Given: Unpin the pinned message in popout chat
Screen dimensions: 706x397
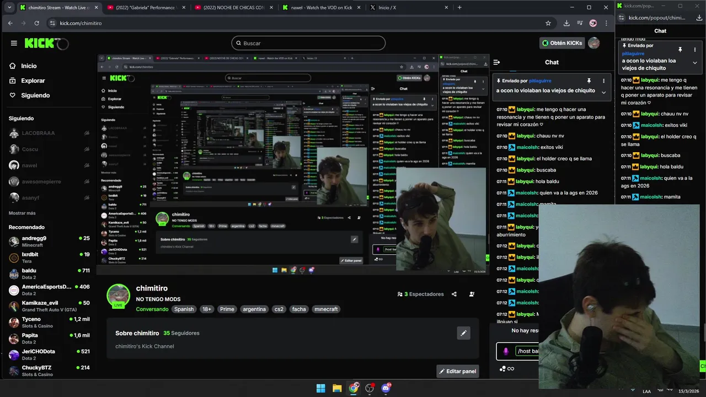Looking at the screenshot, I should click(680, 50).
